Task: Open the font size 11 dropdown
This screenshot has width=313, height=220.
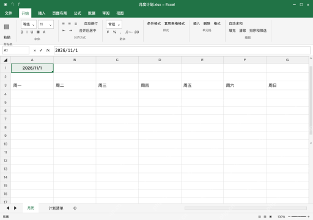Action: 46,24
